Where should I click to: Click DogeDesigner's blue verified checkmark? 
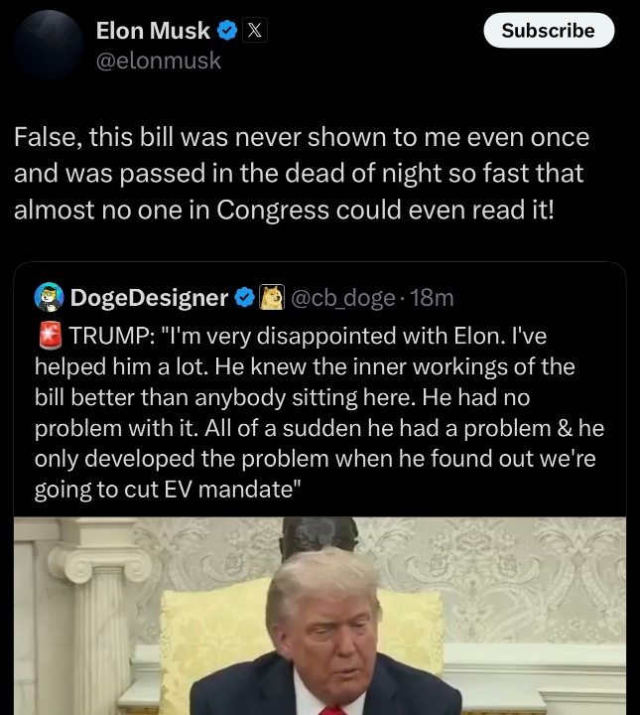[242, 296]
